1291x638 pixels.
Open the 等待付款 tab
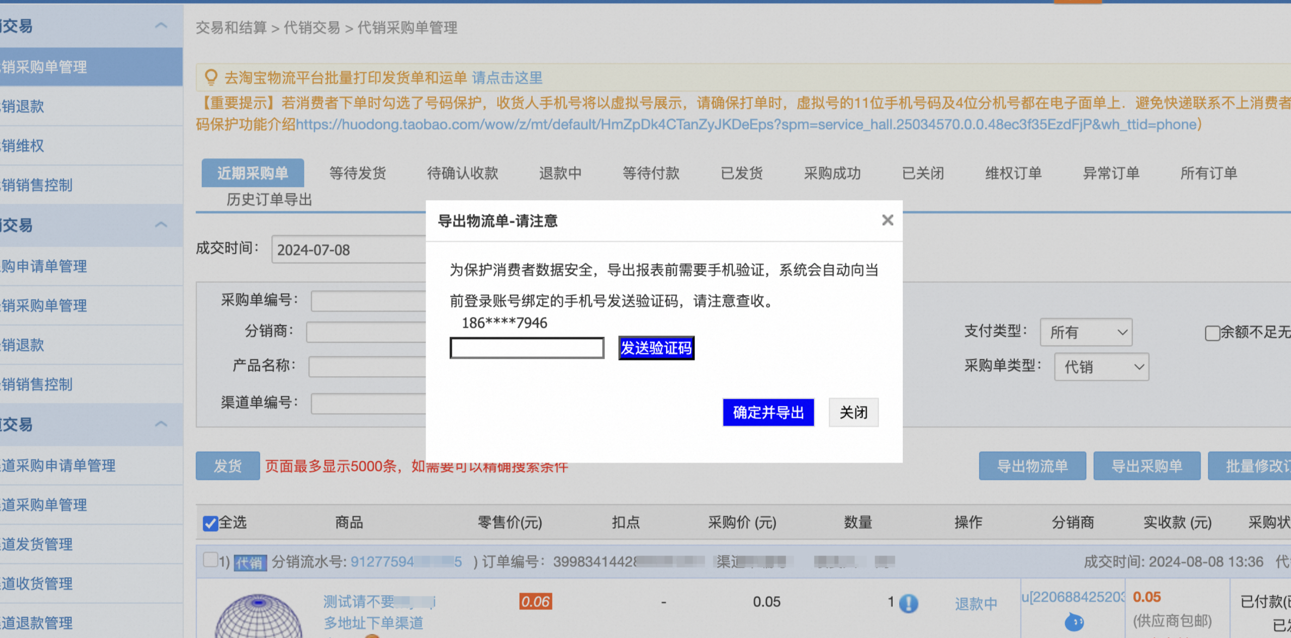tap(651, 173)
